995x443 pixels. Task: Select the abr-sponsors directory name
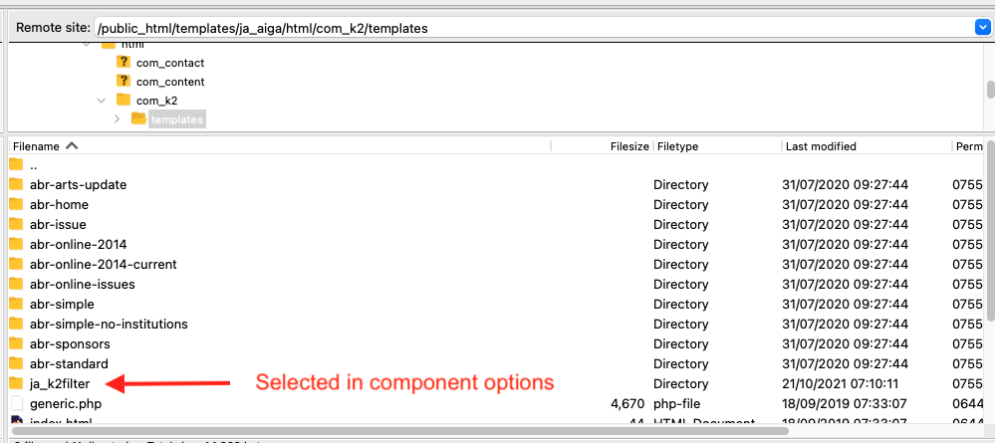pos(70,343)
